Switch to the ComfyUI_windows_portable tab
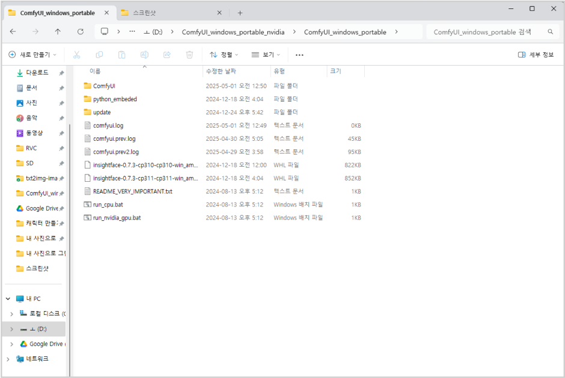Image resolution: width=565 pixels, height=378 pixels. point(57,13)
